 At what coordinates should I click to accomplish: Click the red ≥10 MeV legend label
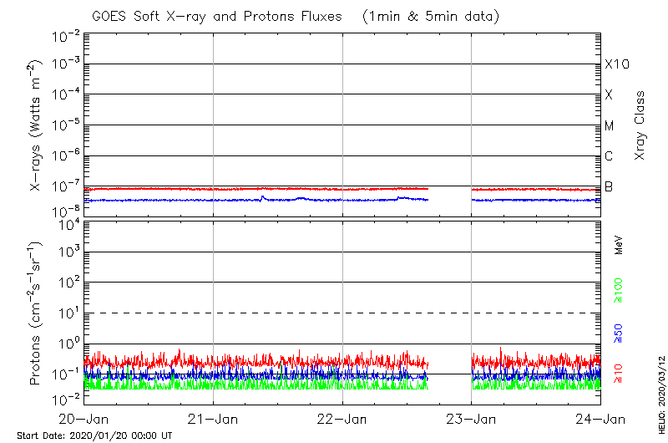[620, 373]
